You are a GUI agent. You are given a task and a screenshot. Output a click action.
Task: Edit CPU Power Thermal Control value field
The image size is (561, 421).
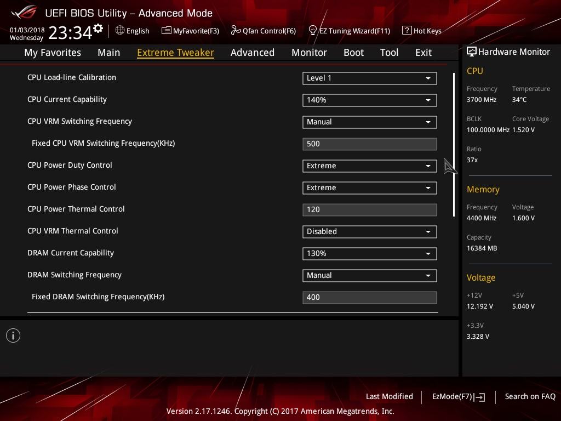pyautogui.click(x=370, y=209)
